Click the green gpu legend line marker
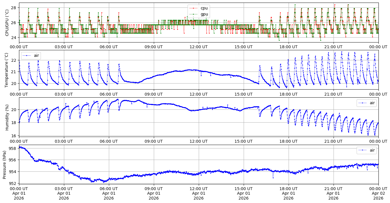This screenshot has height=203, width=390. 194,14
